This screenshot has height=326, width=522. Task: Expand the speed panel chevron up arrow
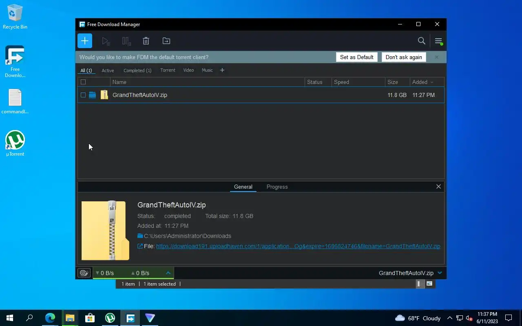pos(168,273)
